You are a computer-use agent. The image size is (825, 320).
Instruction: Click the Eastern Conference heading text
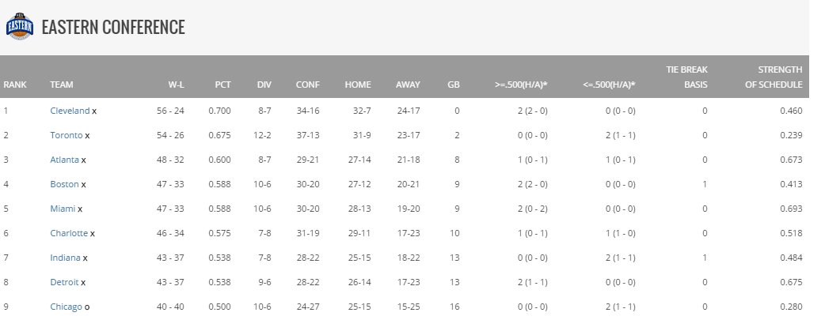(113, 27)
